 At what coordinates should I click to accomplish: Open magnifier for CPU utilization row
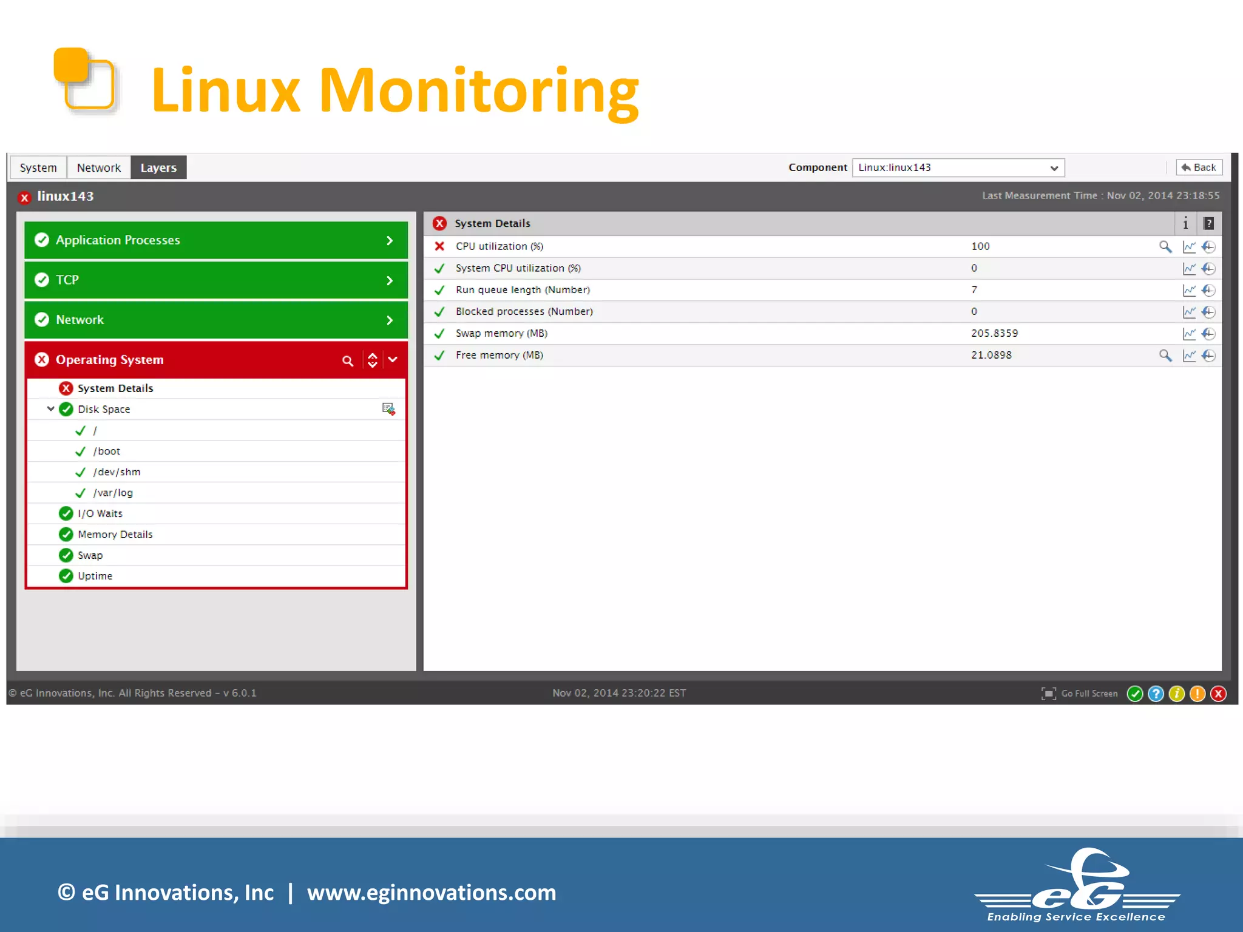point(1165,246)
